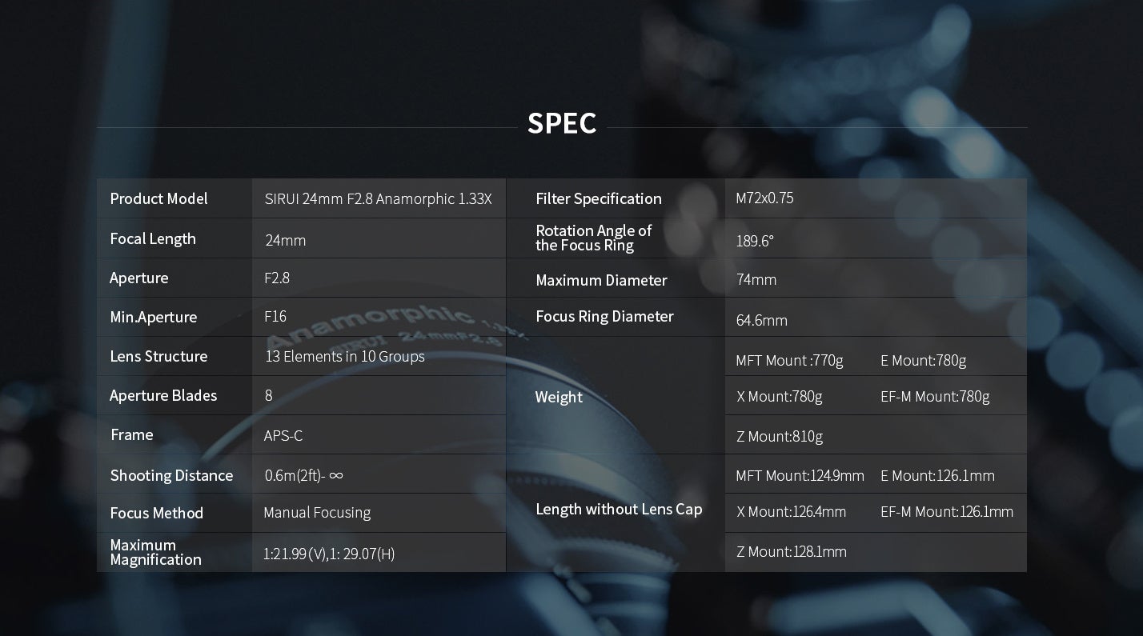
Task: Select the 74mm maximum diameter value
Action: [756, 279]
